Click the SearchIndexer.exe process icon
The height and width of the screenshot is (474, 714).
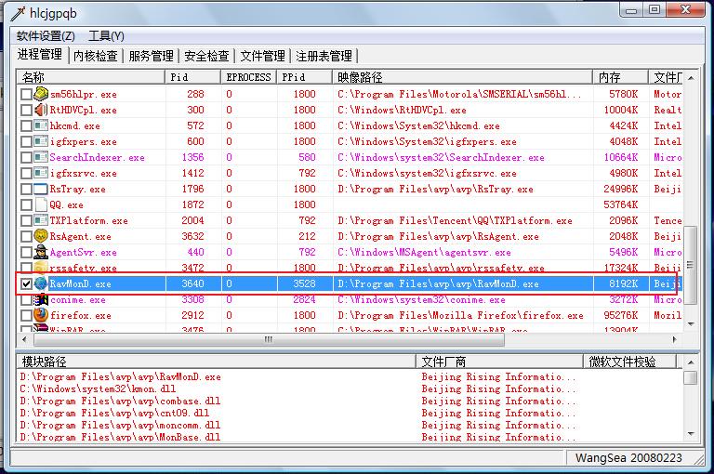point(41,157)
